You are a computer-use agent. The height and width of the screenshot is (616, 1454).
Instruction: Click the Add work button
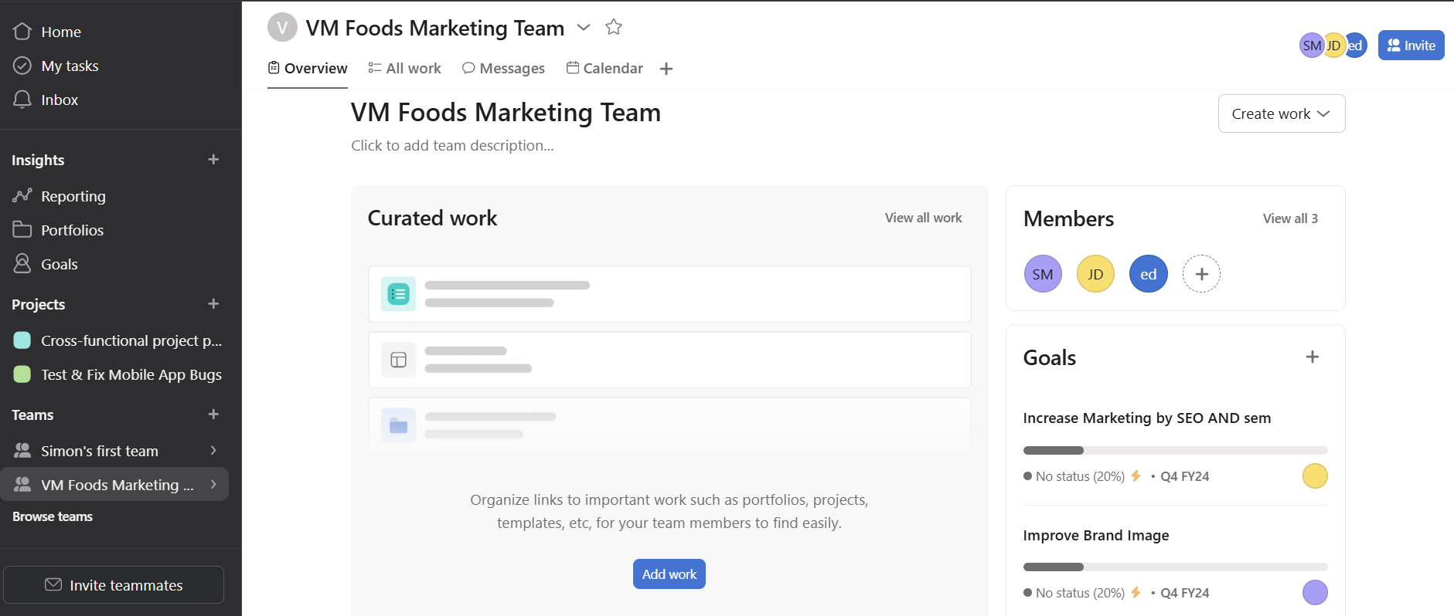pyautogui.click(x=669, y=574)
